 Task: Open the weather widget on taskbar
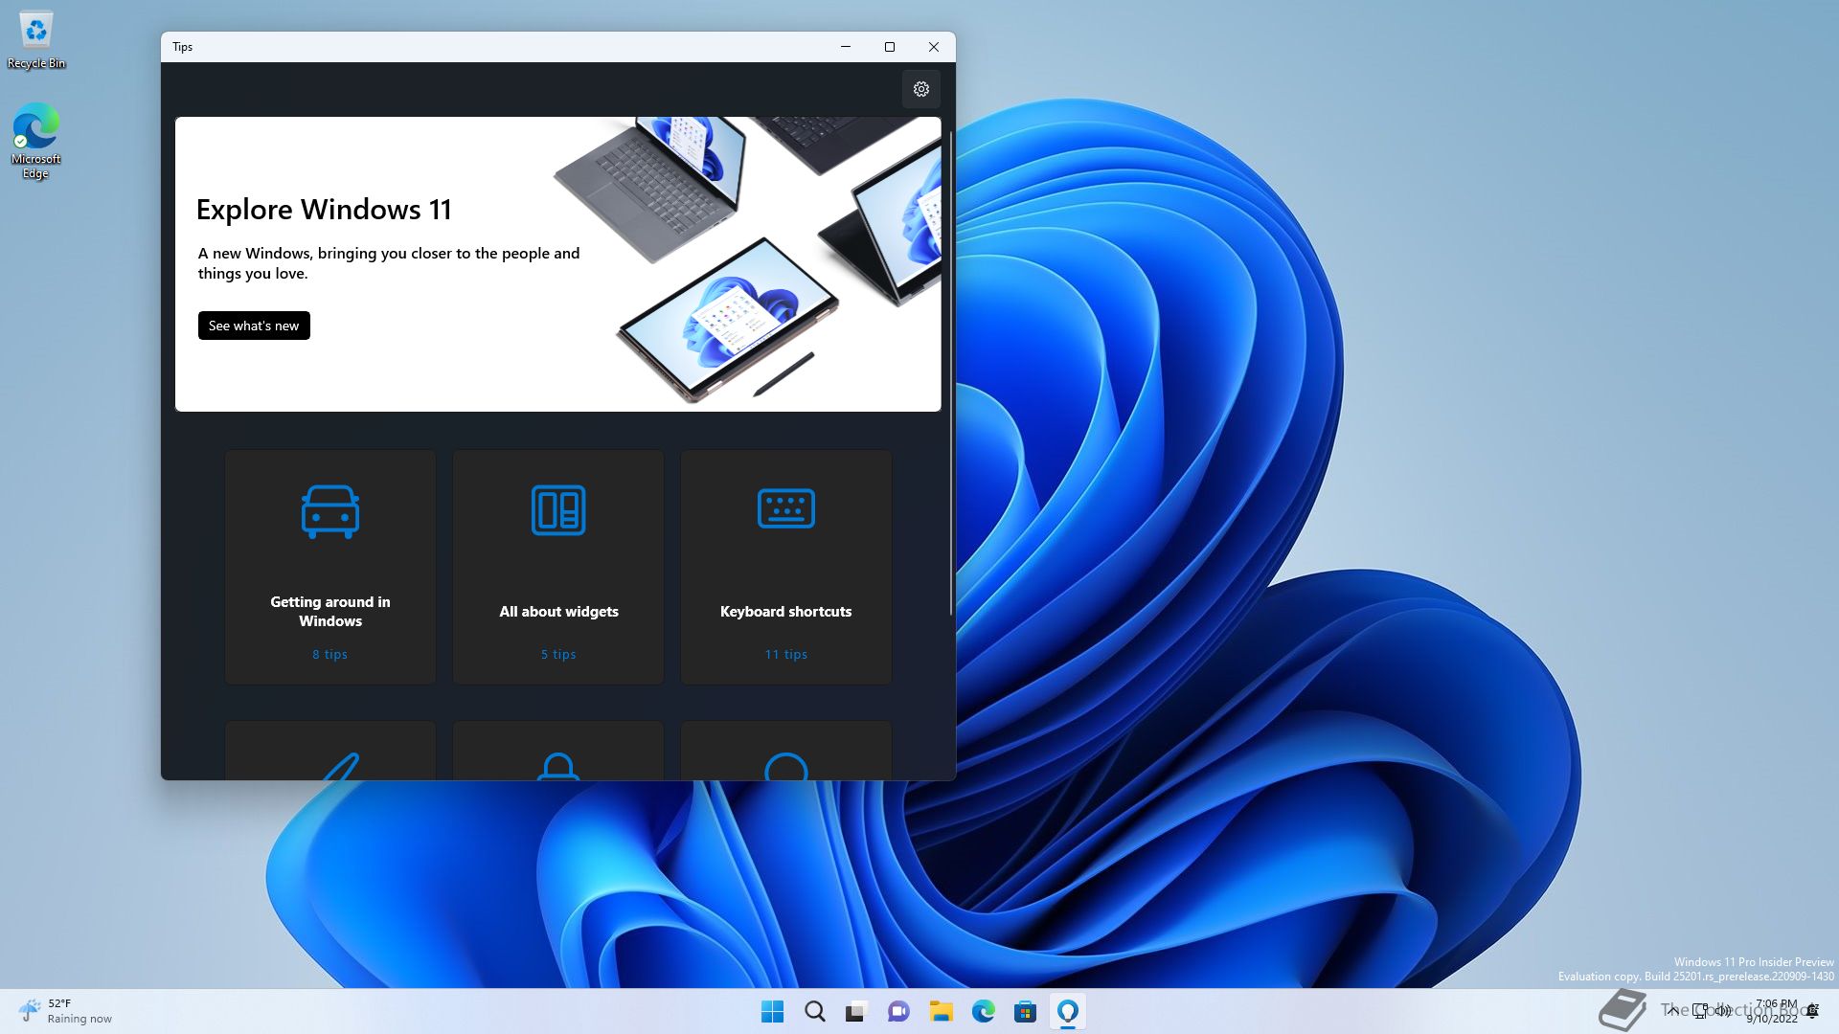65,1011
